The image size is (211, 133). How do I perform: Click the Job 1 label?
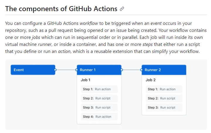[86, 80]
